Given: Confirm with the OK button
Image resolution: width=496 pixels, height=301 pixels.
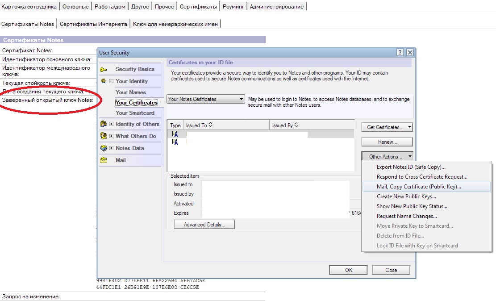Looking at the screenshot, I should point(348,270).
